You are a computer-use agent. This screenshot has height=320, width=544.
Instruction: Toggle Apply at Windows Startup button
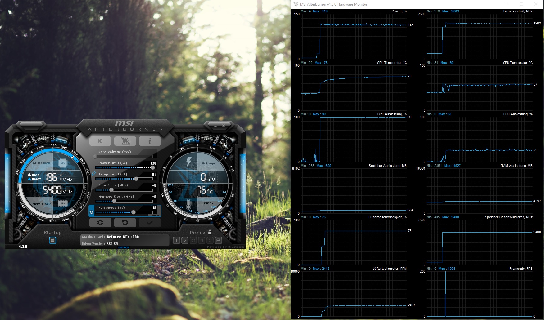click(52, 240)
